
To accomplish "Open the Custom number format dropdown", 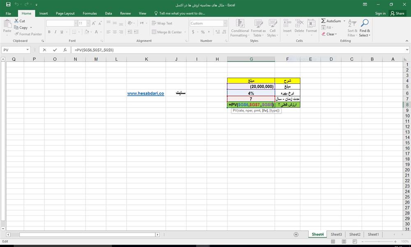I will point(225,23).
